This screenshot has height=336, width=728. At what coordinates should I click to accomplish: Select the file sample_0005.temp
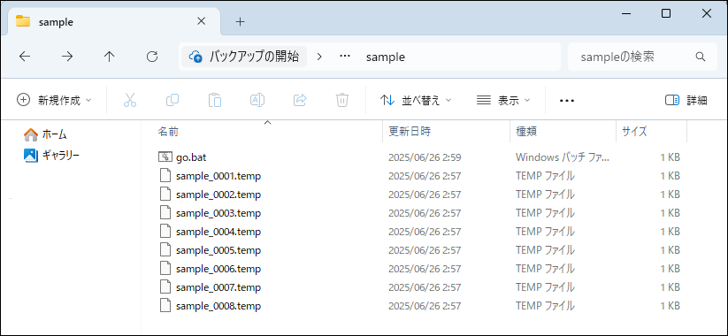(218, 250)
